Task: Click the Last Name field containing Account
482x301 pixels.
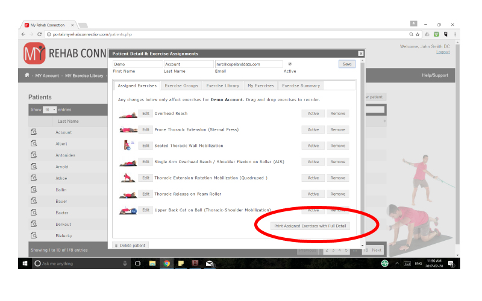Action: (189, 64)
